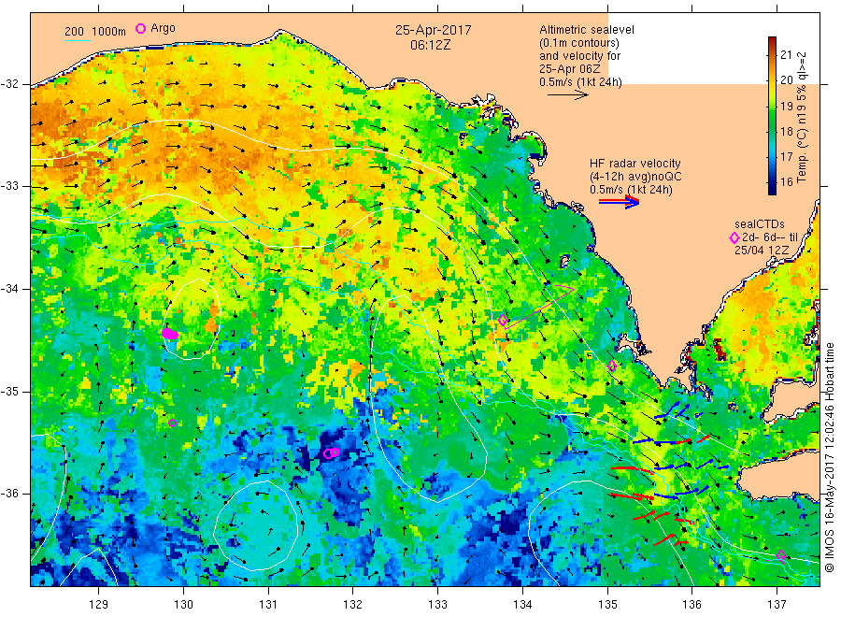Click the red and blue HF radar legend arrow
The width and height of the screenshot is (841, 617).
(619, 202)
